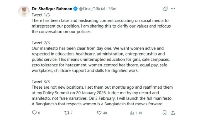Viewport: 199px width, 130px height.
Task: Click the share upload arrow icon
Action: tap(173, 112)
